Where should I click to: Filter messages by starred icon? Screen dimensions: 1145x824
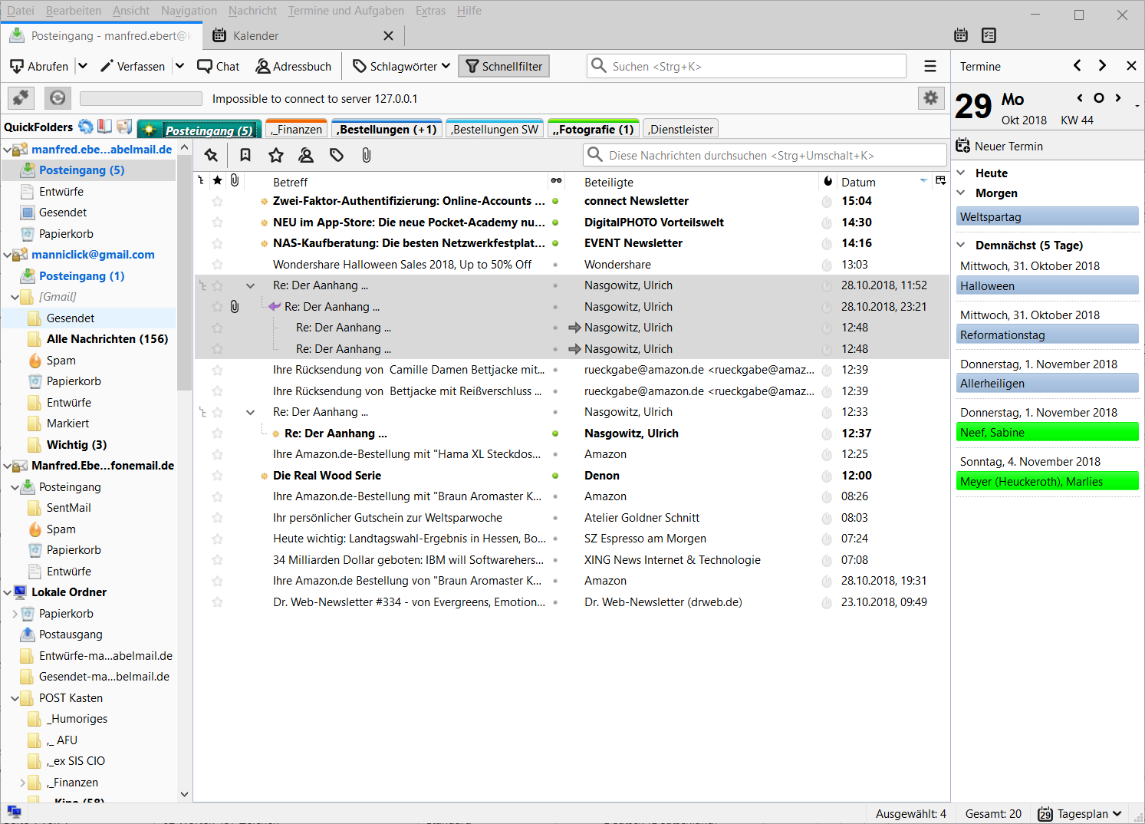coord(276,155)
